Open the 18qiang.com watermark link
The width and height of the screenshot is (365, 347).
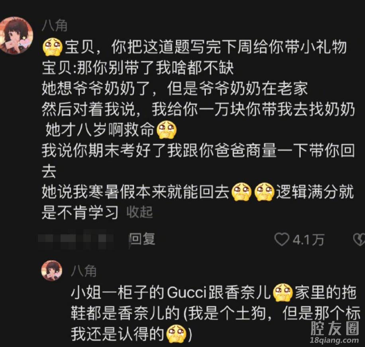point(334,340)
